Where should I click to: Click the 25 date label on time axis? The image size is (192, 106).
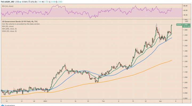point(88,101)
